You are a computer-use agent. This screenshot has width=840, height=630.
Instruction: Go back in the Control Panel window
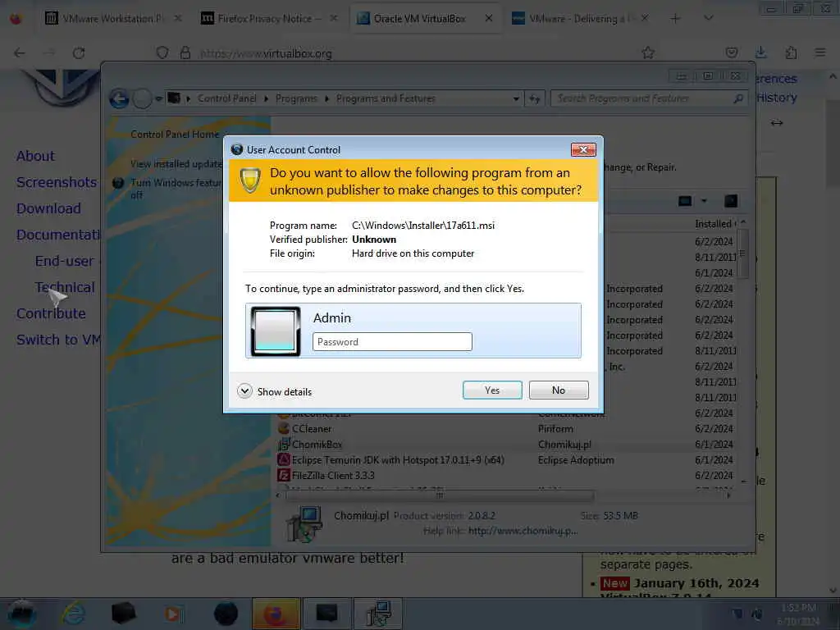pos(120,98)
